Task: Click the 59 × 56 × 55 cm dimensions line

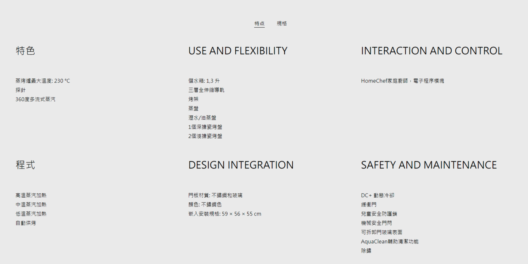Action: [225, 214]
